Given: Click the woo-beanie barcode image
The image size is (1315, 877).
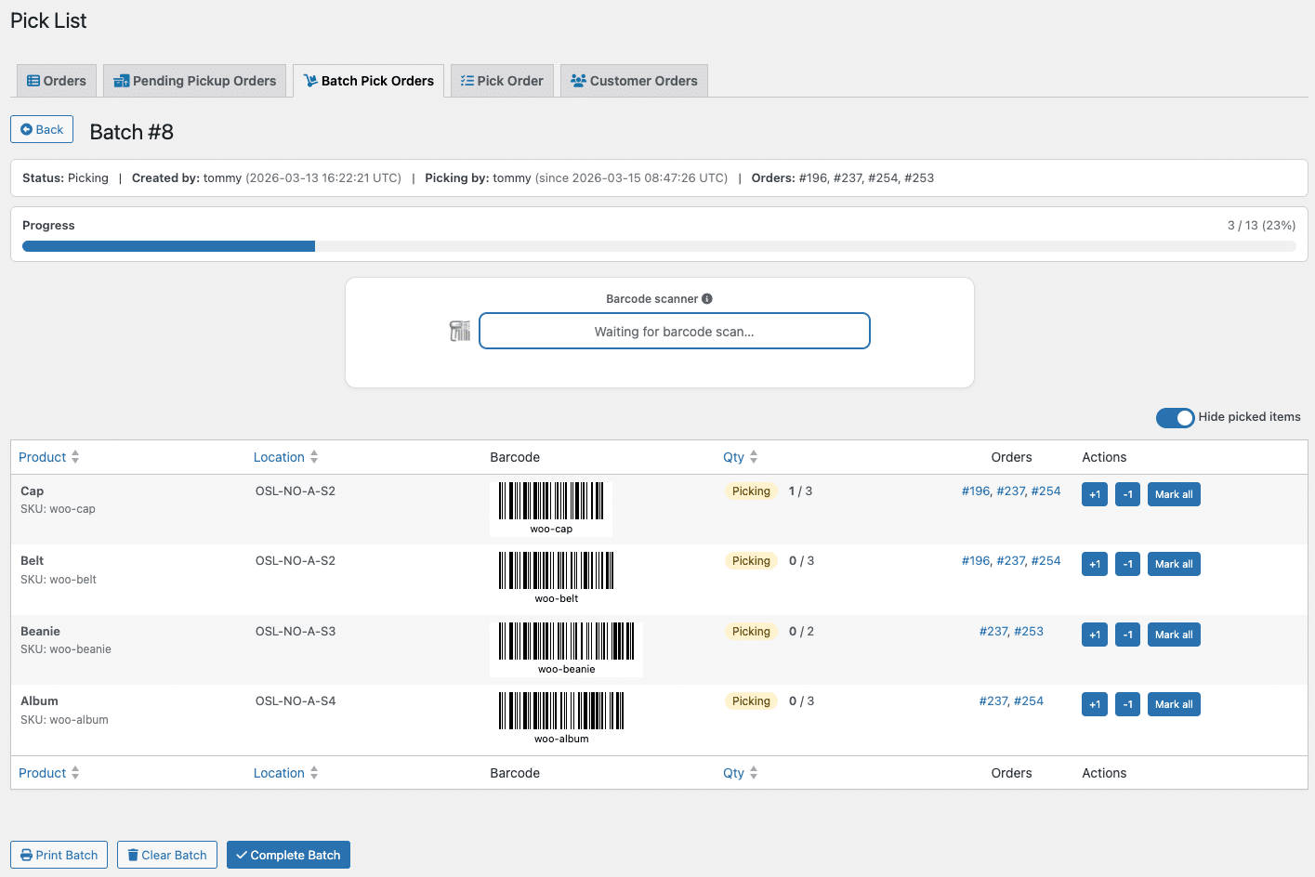Looking at the screenshot, I should (x=566, y=648).
